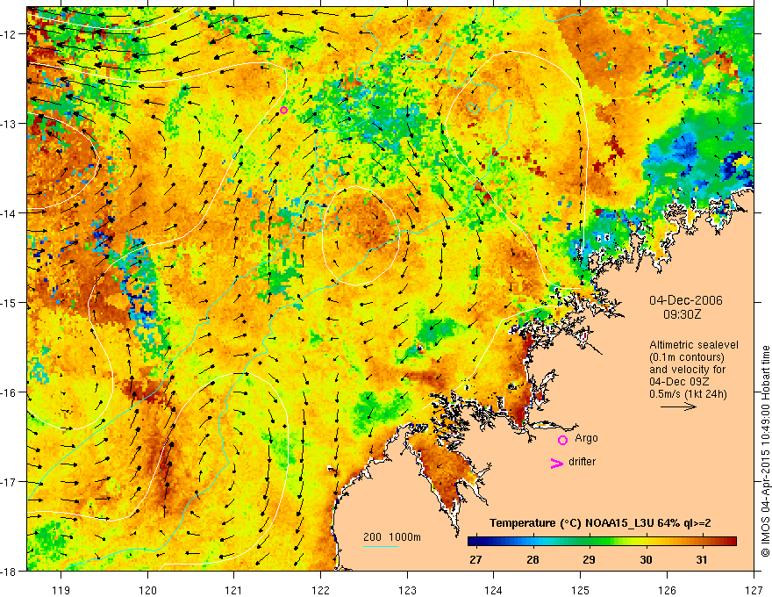Click the colorbar value 31
The width and height of the screenshot is (772, 597).
tap(702, 559)
